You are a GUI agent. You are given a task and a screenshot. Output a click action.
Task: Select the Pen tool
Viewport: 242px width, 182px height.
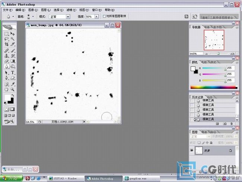(6, 78)
